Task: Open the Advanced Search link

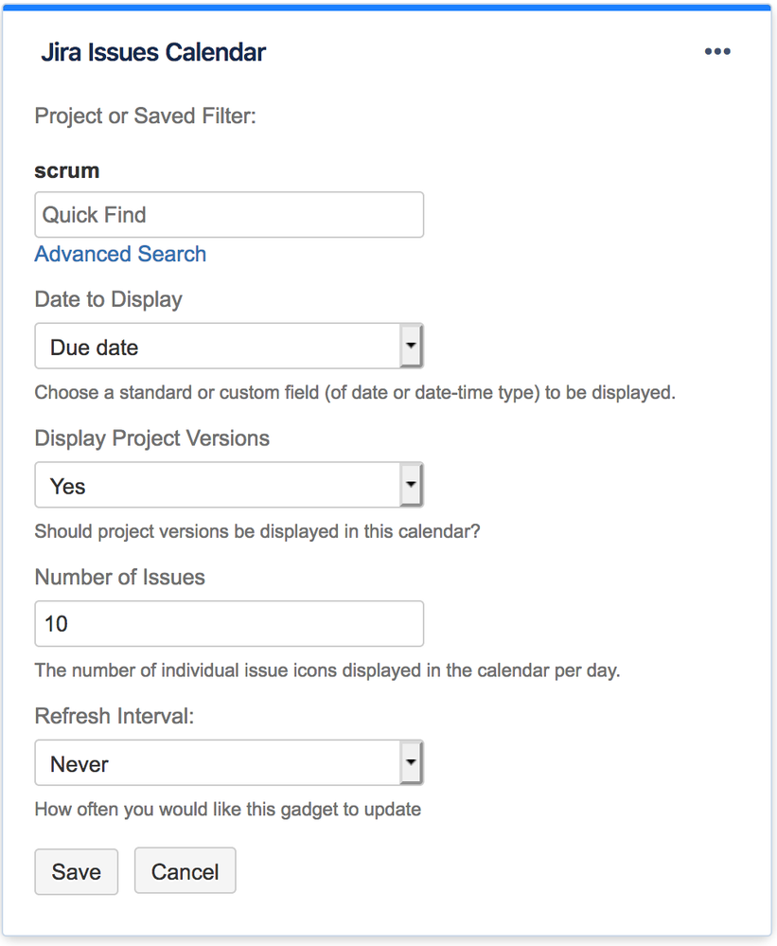Action: click(120, 254)
